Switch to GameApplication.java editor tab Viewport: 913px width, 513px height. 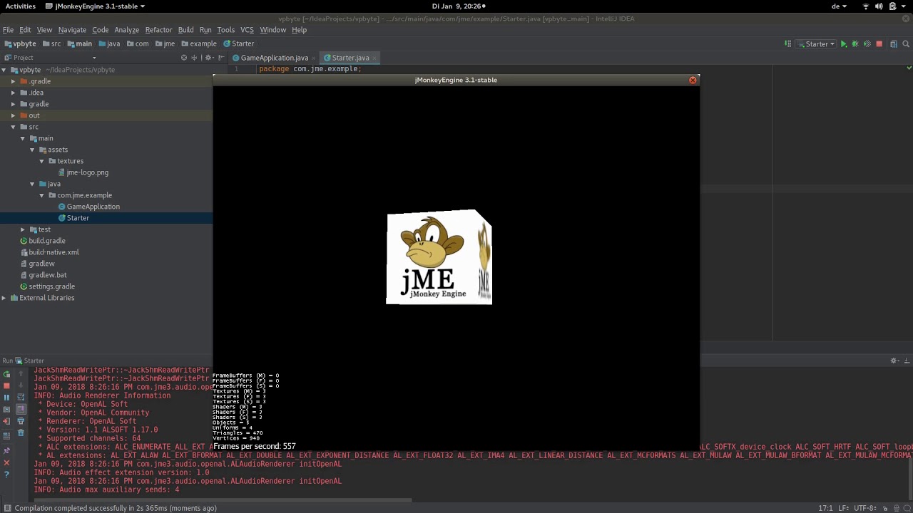pyautogui.click(x=274, y=58)
